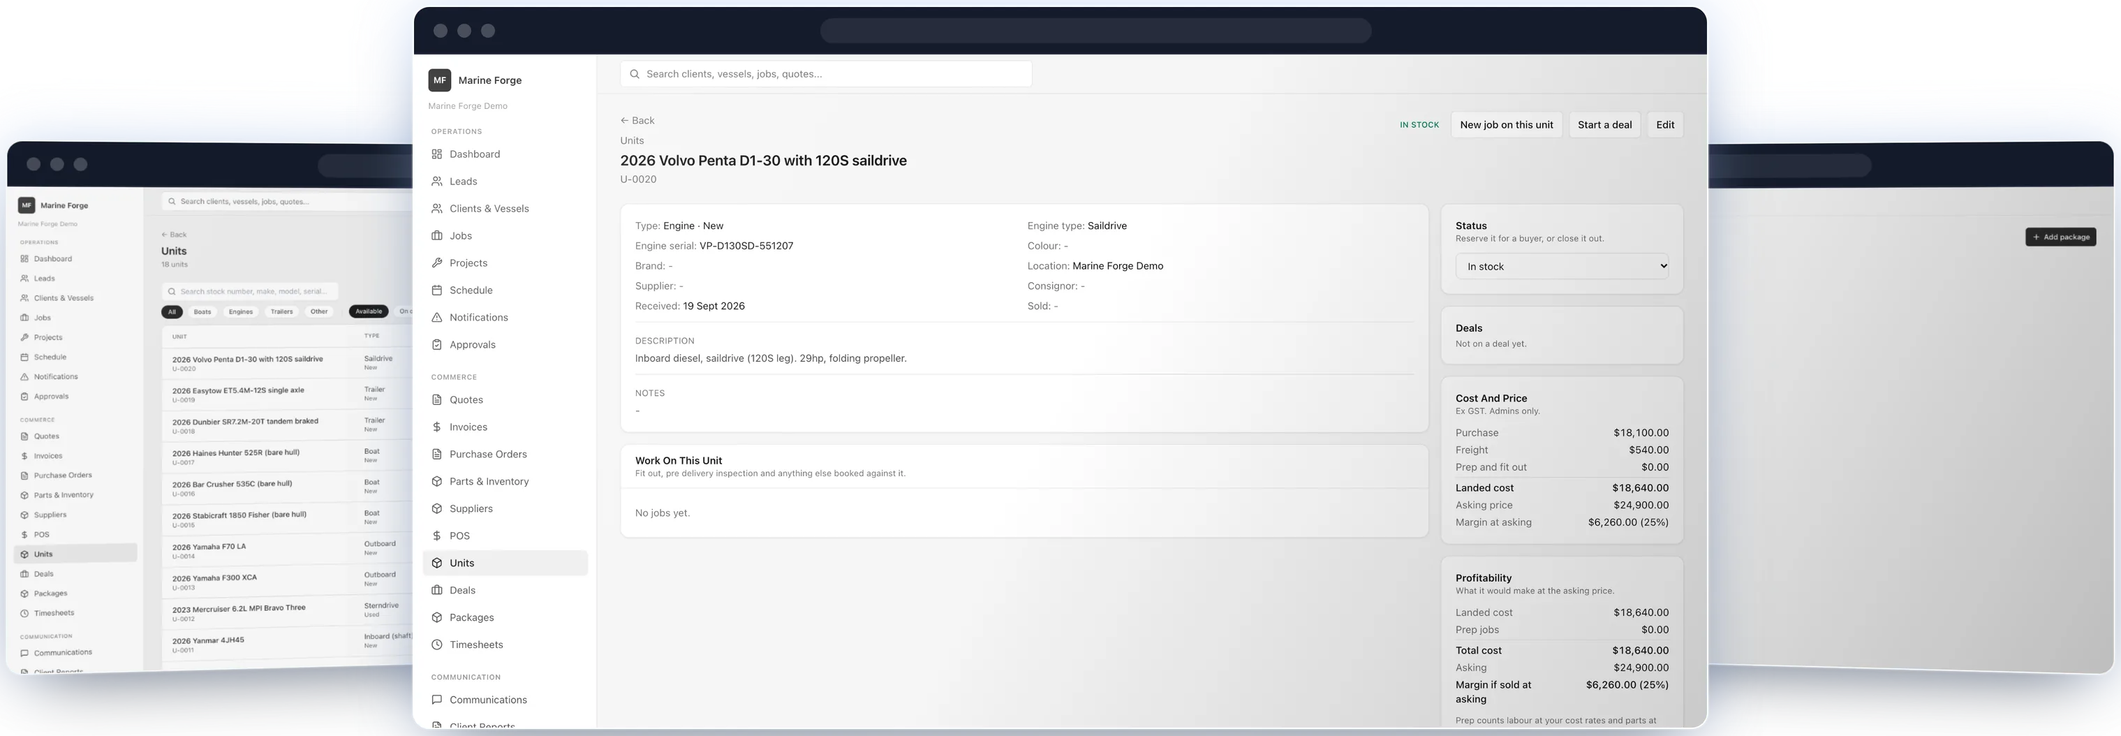Open Packages in the front window sidebar
2121x736 pixels.
tap(472, 617)
